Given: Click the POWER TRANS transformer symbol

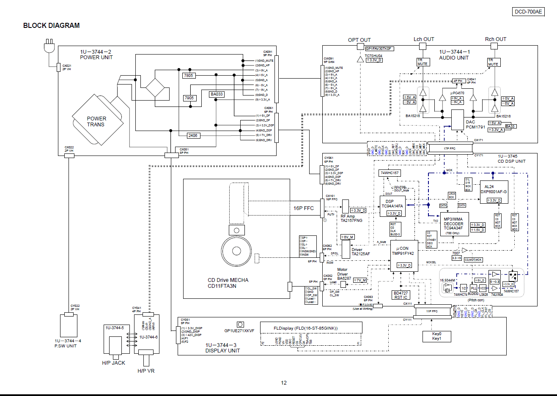Looking at the screenshot, I should tap(97, 120).
